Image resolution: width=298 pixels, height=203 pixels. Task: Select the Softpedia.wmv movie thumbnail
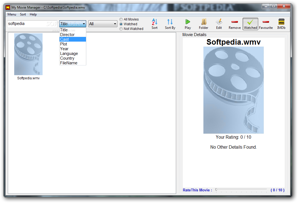pyautogui.click(x=28, y=54)
